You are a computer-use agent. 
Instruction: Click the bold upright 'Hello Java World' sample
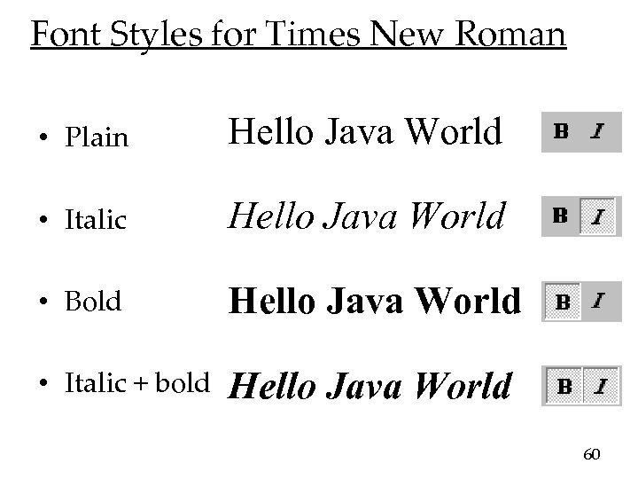point(376,302)
